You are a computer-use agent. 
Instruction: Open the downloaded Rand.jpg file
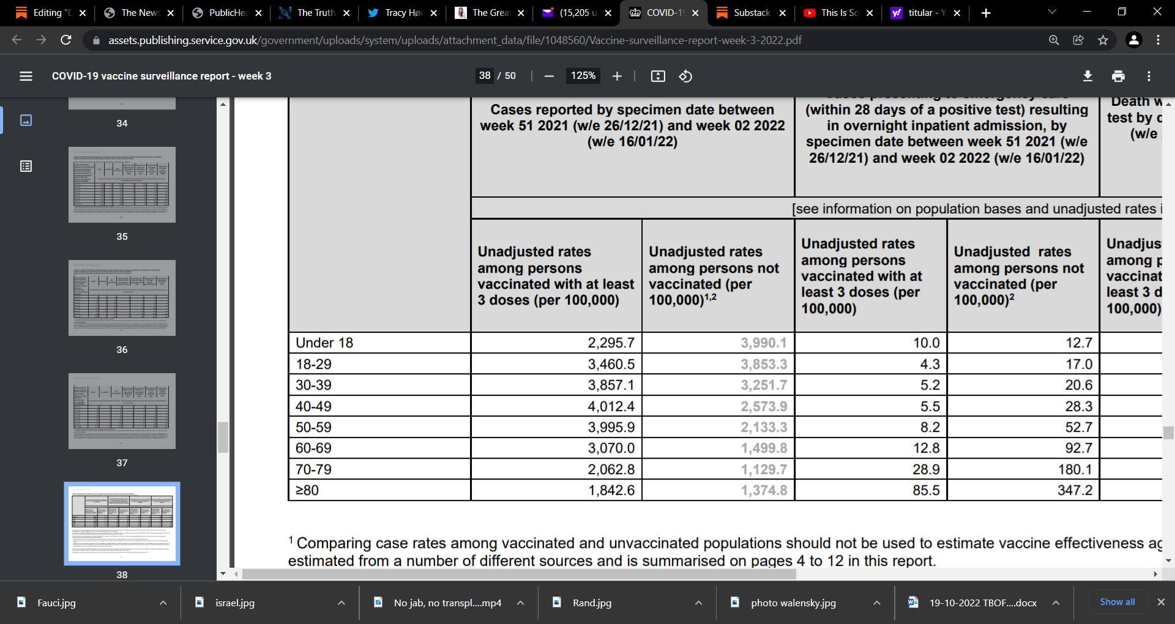592,603
